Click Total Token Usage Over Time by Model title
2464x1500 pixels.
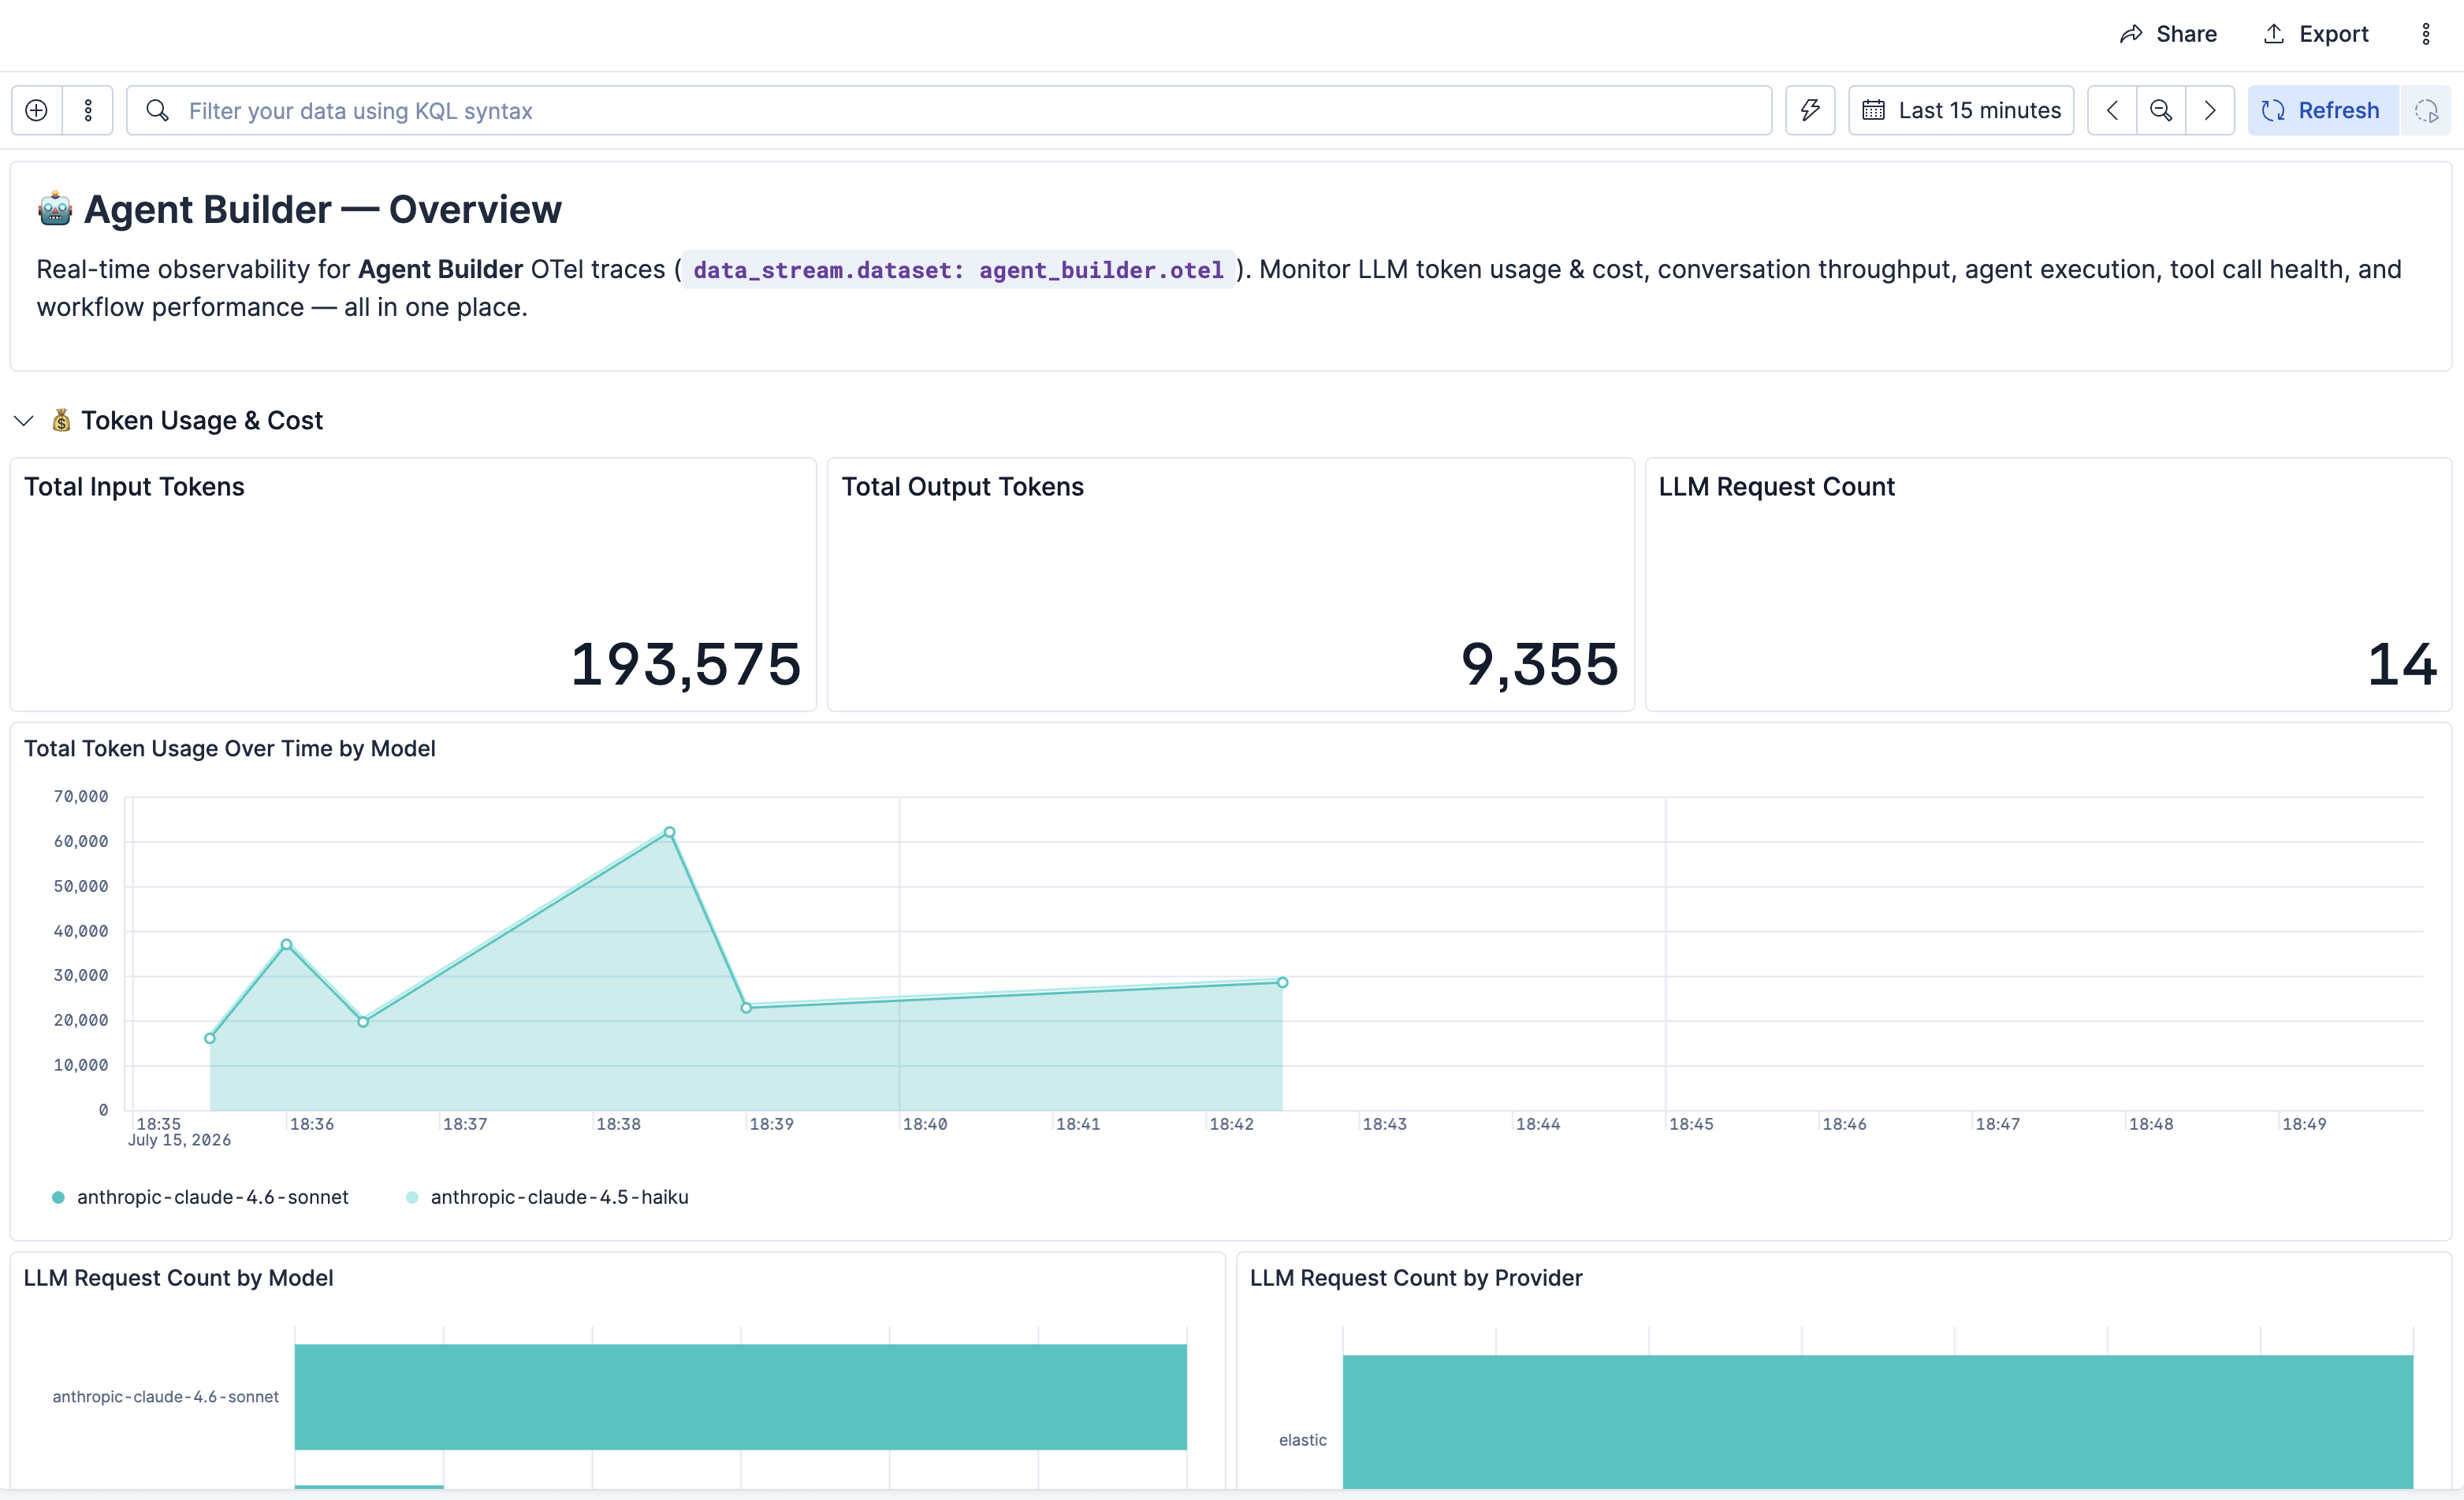229,748
